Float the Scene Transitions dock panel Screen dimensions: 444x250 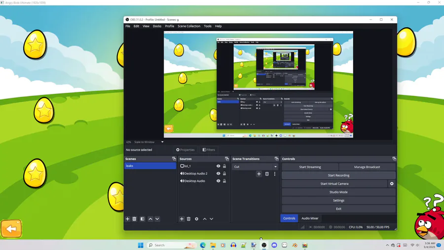coord(276,159)
